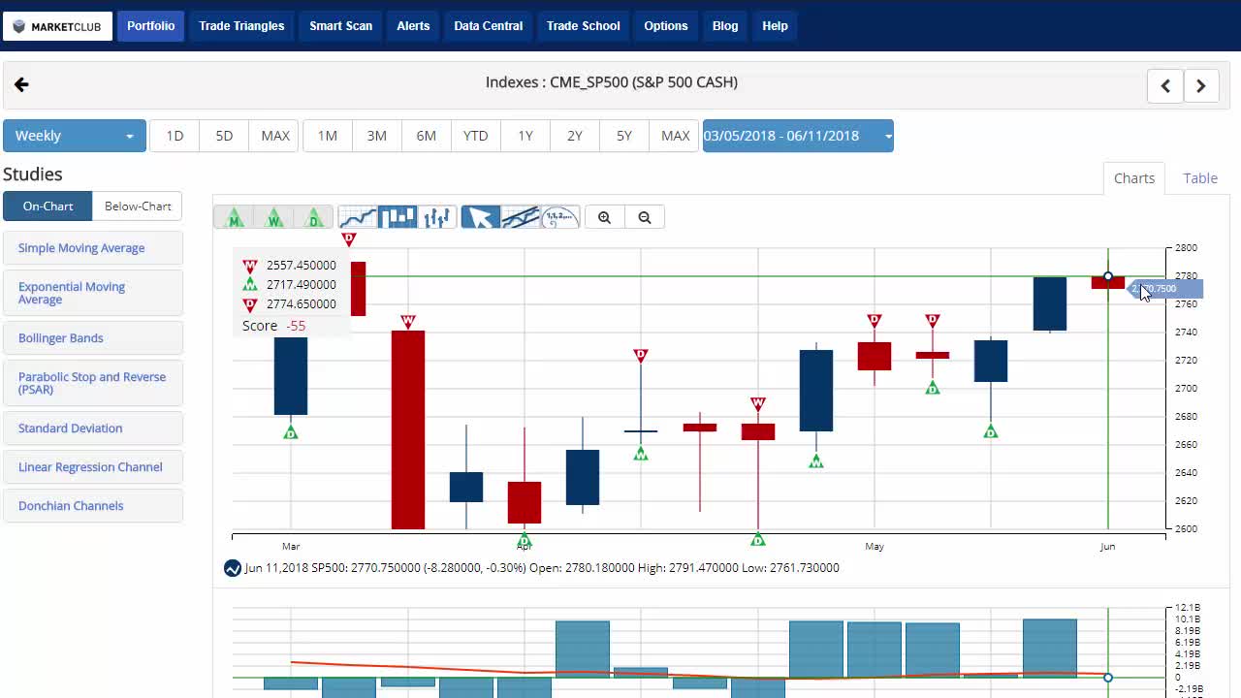Set chart range to 1Y
1241x698 pixels.
pos(525,136)
